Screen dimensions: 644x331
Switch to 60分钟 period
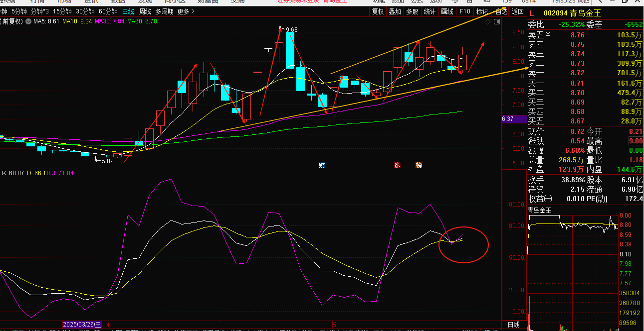tap(108, 11)
